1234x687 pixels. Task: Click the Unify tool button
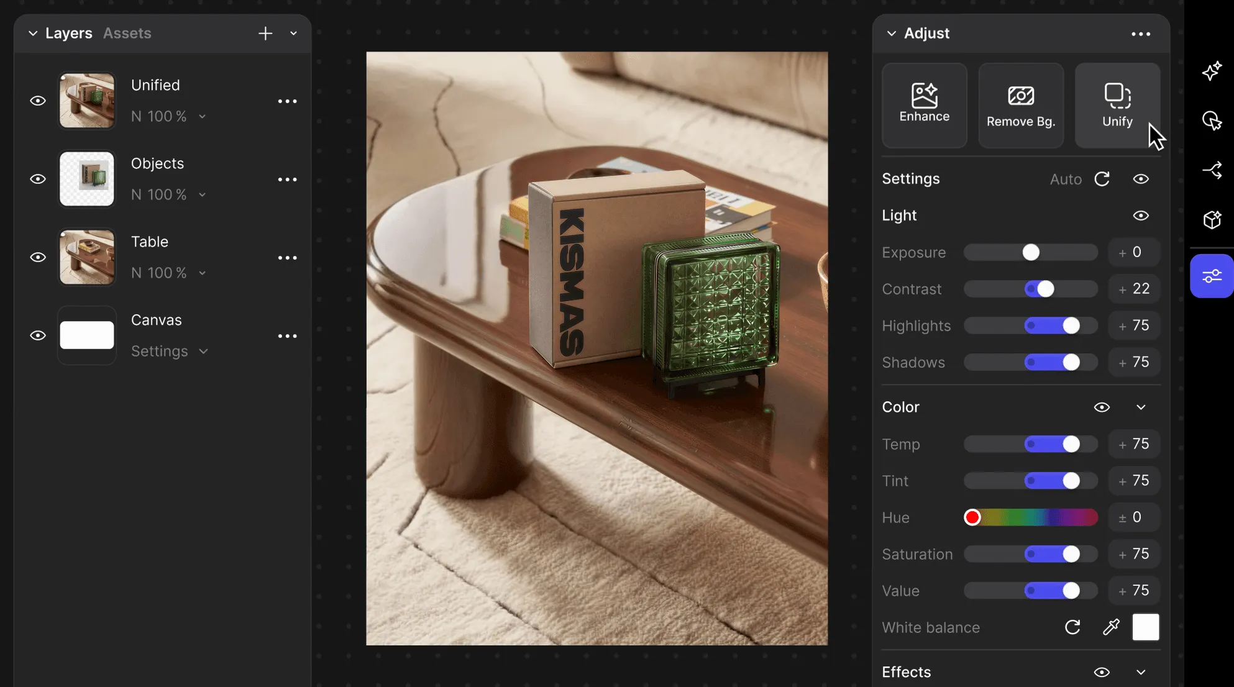tap(1117, 104)
